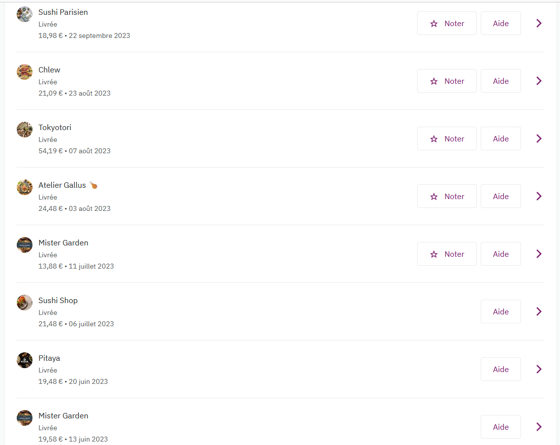
Task: Open Aide for the 13 juin Mister Garden order
Action: pos(500,427)
